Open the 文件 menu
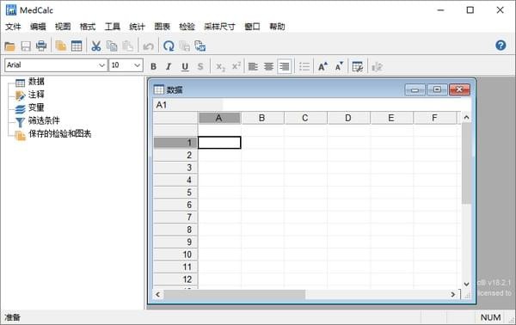Image resolution: width=516 pixels, height=325 pixels. (13, 27)
